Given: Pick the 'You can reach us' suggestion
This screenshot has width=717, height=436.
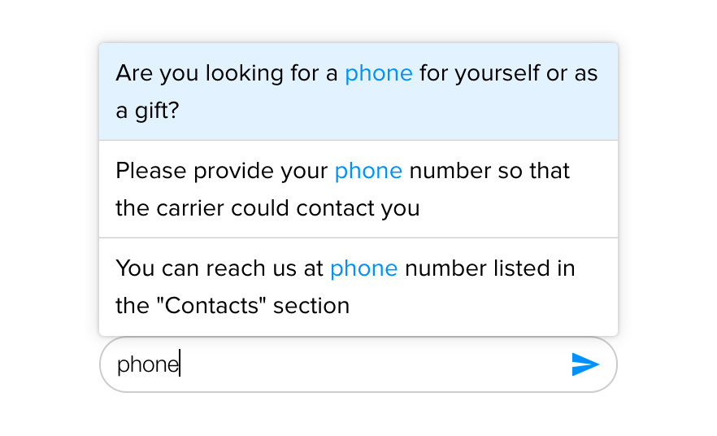Looking at the screenshot, I should coord(358,286).
